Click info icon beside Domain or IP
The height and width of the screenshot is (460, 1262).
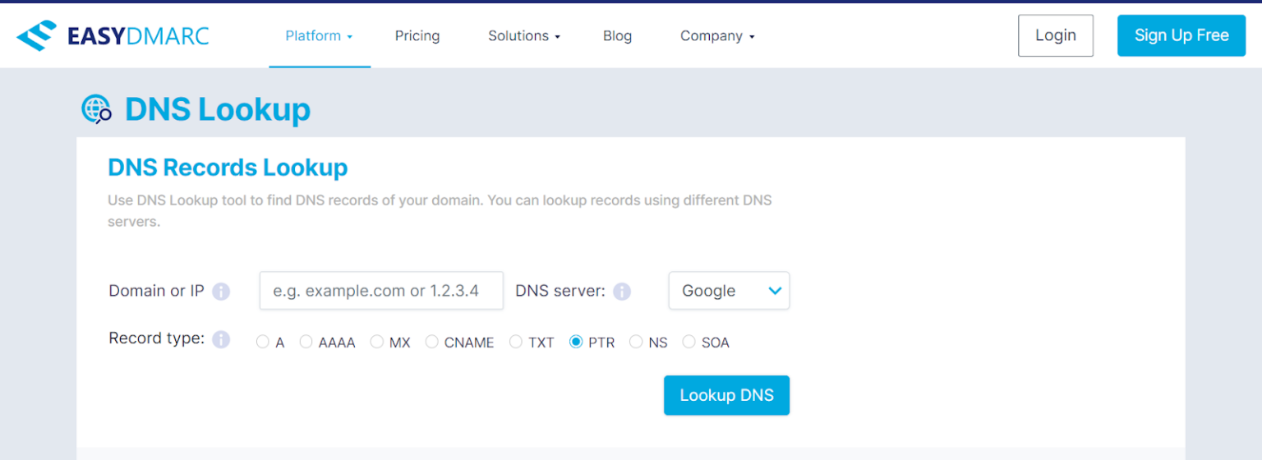point(221,292)
